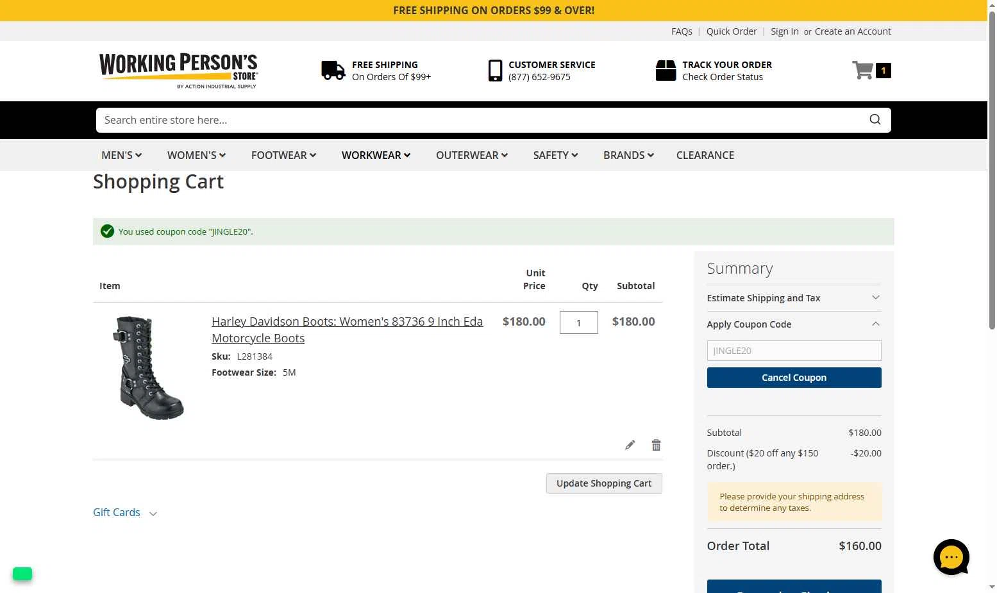Click the Footwear Size 5M text
Image resolution: width=997 pixels, height=593 pixels.
(x=254, y=372)
